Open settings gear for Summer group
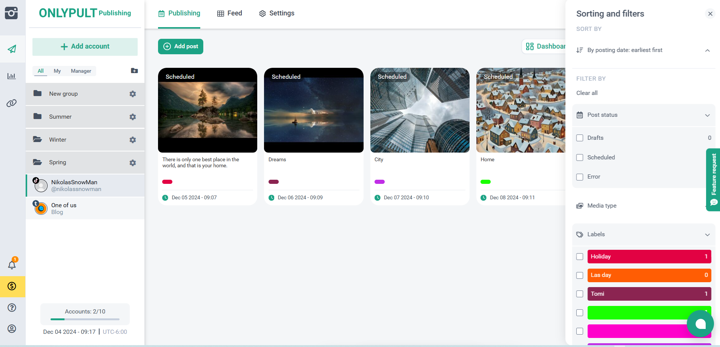 133,117
